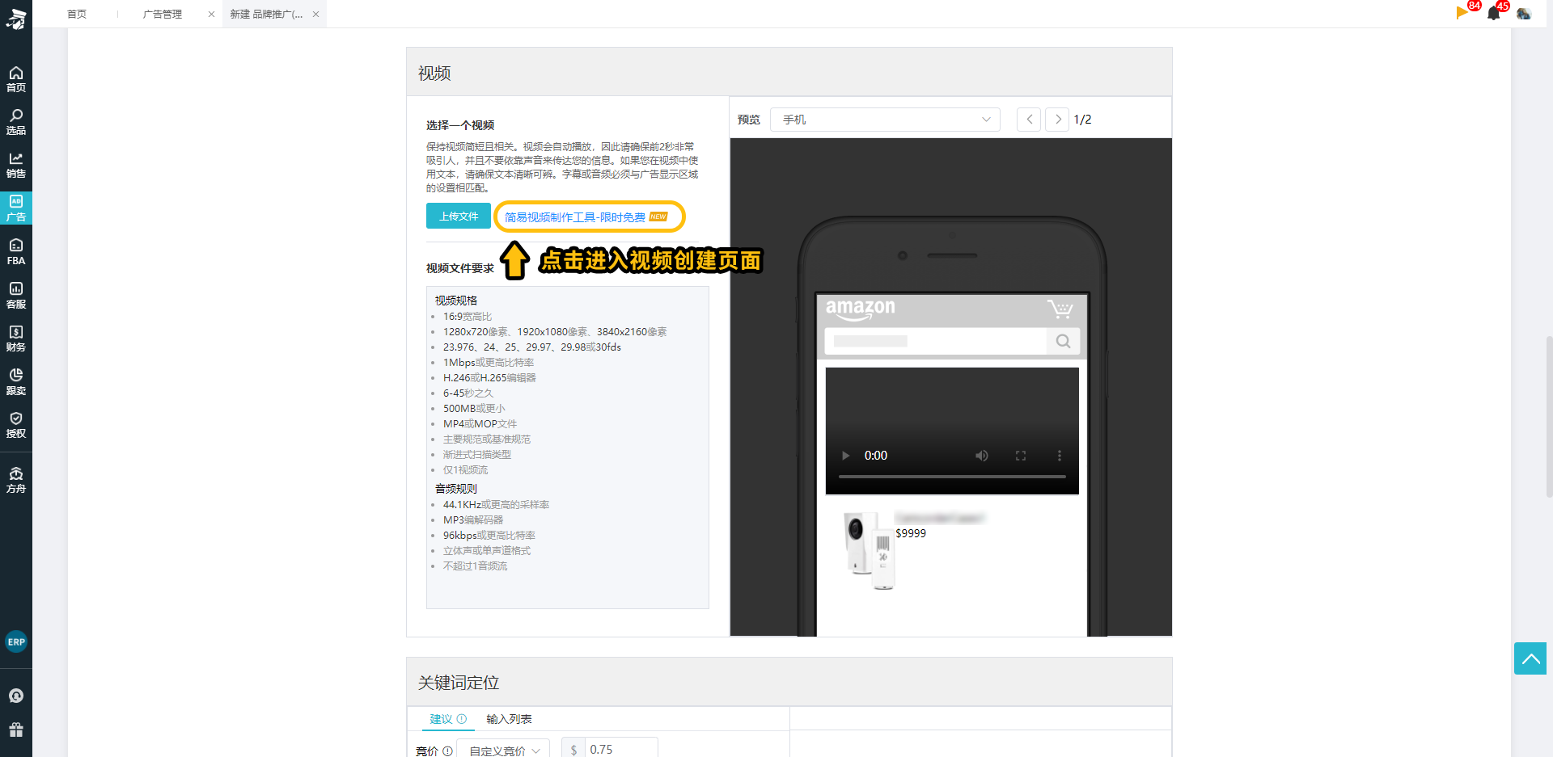Close the 广告管理 tab

coord(211,14)
